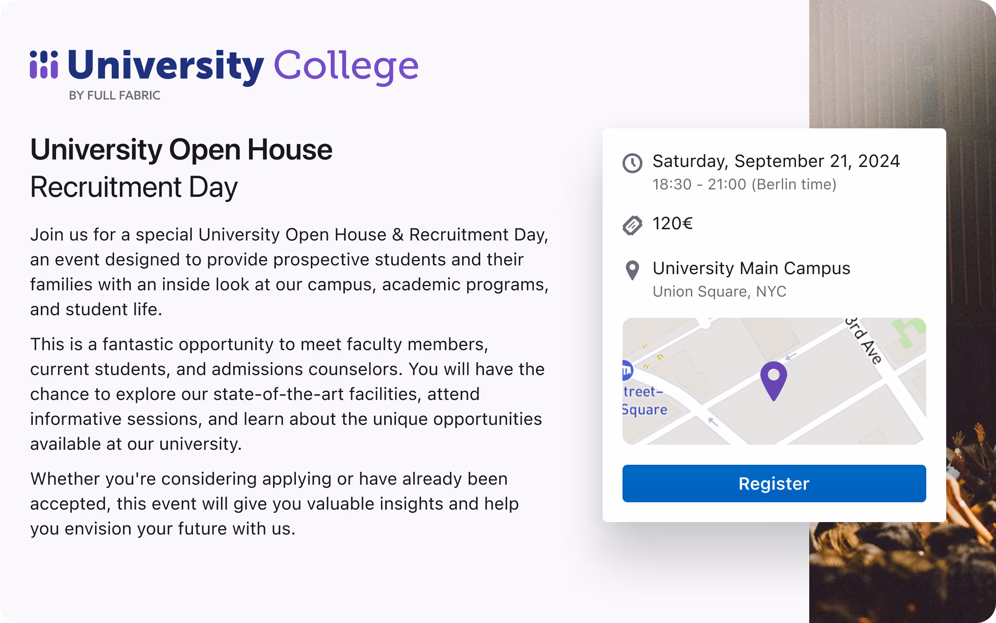Click the purple map marker pin
Image resolution: width=996 pixels, height=623 pixels.
coord(774,380)
